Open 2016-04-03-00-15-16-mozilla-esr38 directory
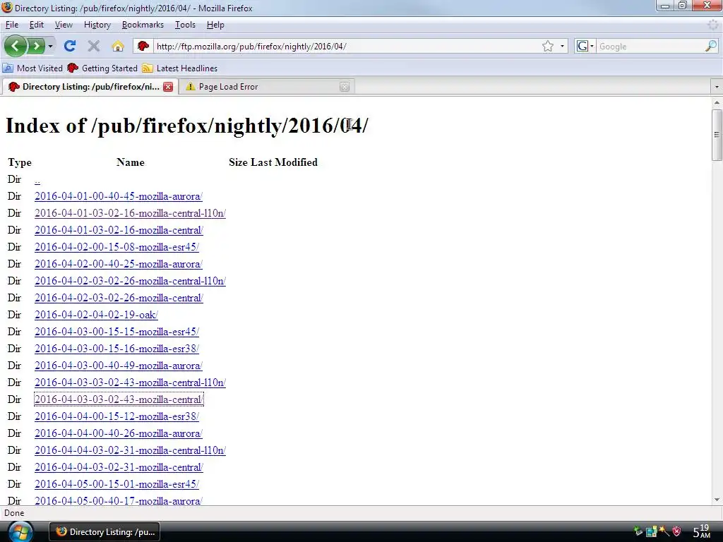This screenshot has height=542, width=723. pos(116,349)
